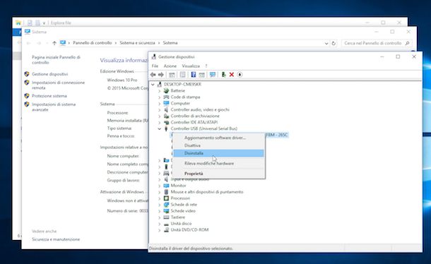Viewport: 431px width, 264px height.
Task: Open the address bar history dropdown
Action: click(326, 43)
